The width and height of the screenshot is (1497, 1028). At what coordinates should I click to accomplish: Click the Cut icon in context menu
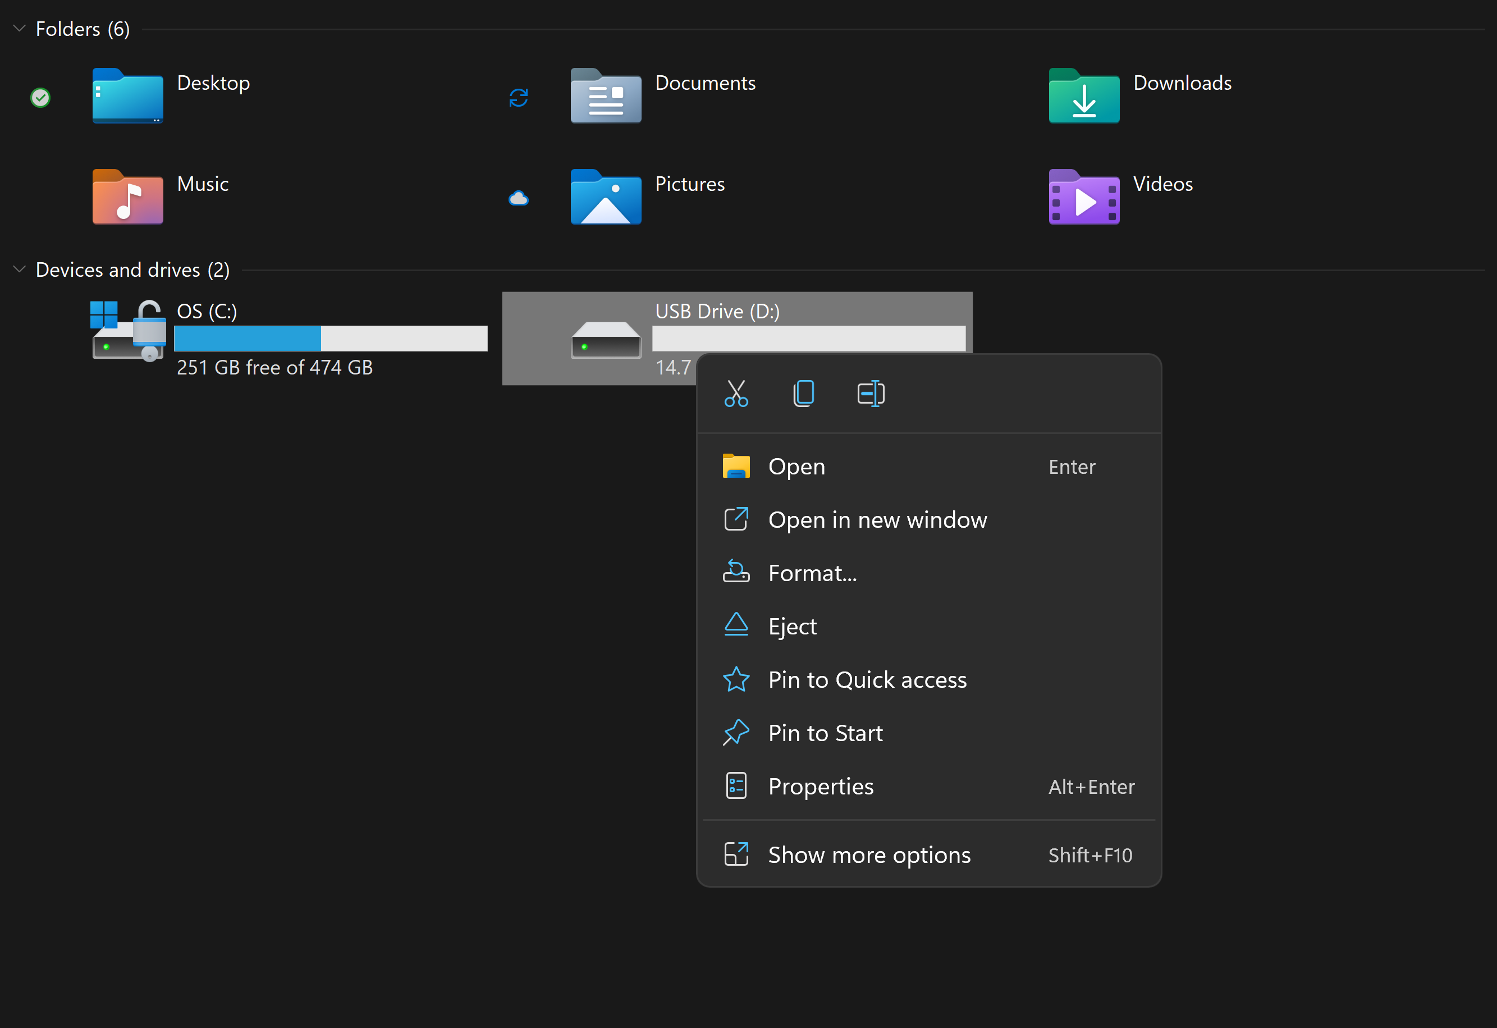[x=737, y=393]
